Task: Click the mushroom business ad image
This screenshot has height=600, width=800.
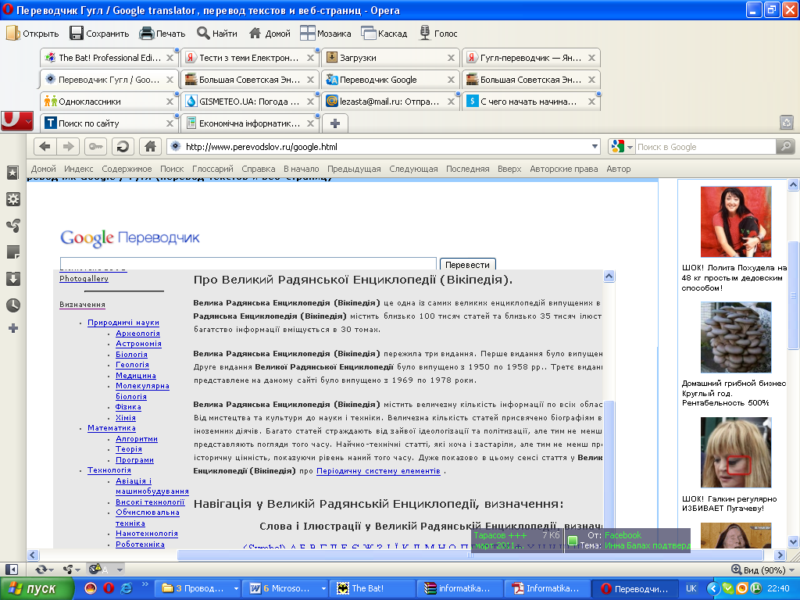Action: 736,337
